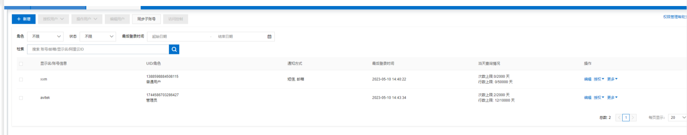Click the xxm display name
This screenshot has height=135, width=687.
(44, 79)
